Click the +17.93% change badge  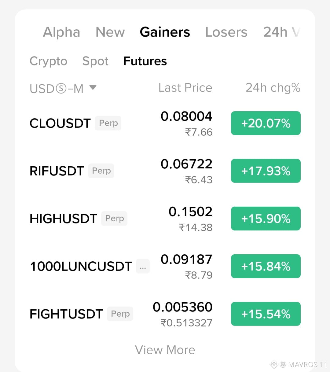[x=266, y=171]
